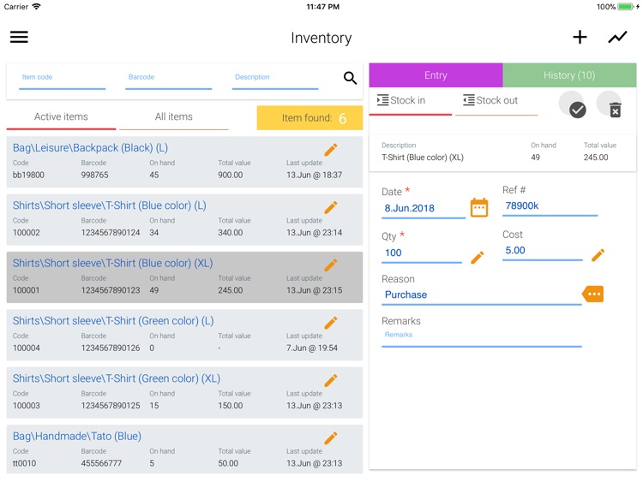The width and height of the screenshot is (643, 482).
Task: Select the Entry tab
Action: click(436, 75)
